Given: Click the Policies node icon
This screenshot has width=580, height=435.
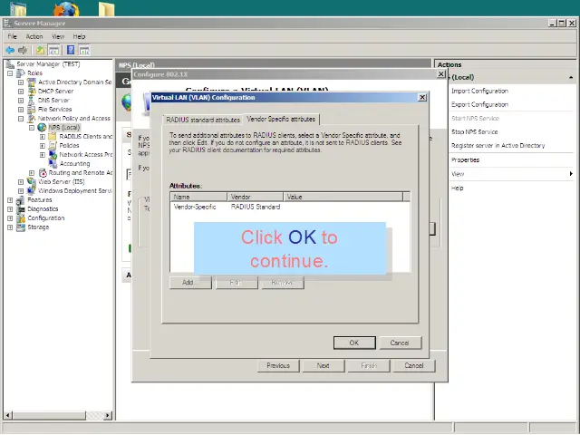Looking at the screenshot, I should click(x=53, y=145).
